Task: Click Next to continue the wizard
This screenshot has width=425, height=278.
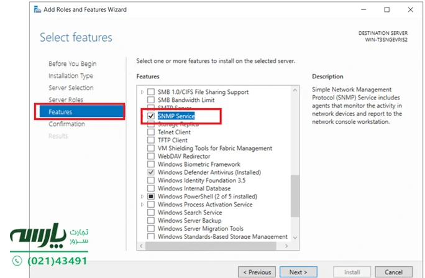Action: 298,272
